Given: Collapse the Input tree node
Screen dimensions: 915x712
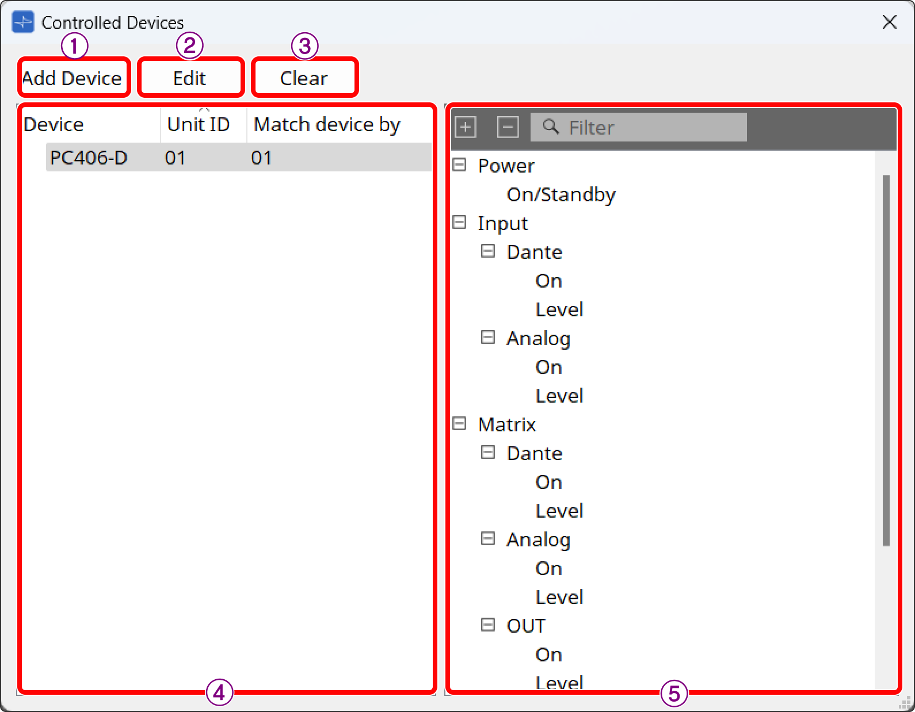Looking at the screenshot, I should point(459,223).
